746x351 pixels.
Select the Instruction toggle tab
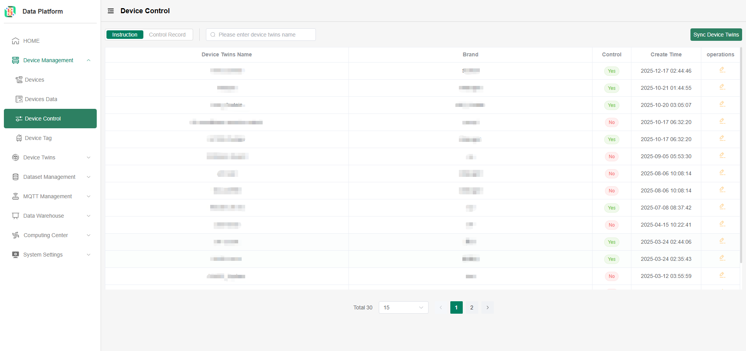pos(125,35)
